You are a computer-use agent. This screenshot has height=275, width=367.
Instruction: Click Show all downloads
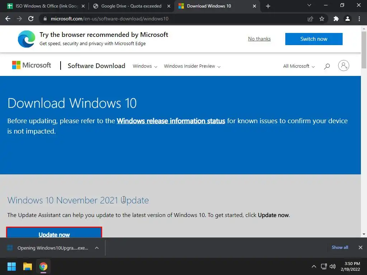(340, 247)
